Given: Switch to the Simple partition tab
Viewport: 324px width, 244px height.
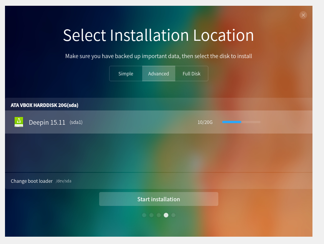Looking at the screenshot, I should [x=126, y=74].
